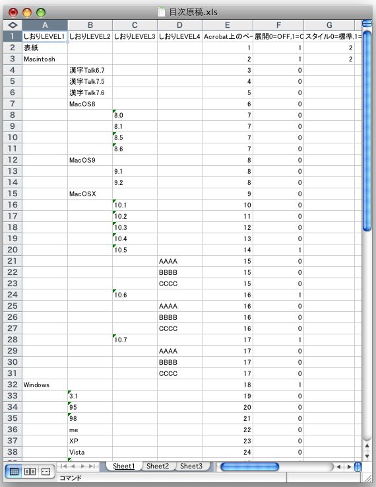Open the Sheet2 tab
Screen dimensions: 376x487
click(158, 466)
